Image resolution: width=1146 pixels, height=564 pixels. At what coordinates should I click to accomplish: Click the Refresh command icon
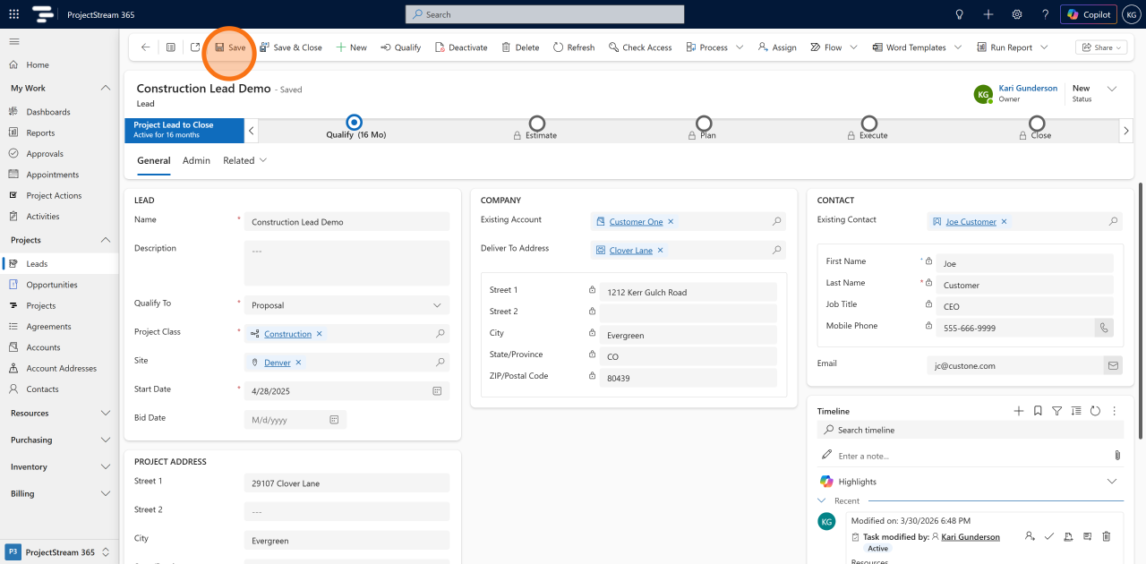click(x=558, y=47)
